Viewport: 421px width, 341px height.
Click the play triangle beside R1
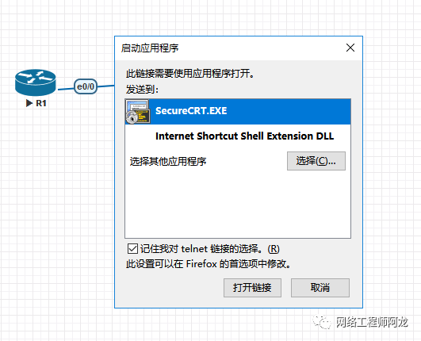29,103
